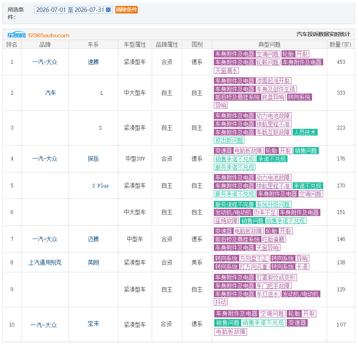Image resolution: width=358 pixels, height=344 pixels.
Task: Remove the 2026-07 date filter with the X icon
Action: (x=109, y=10)
